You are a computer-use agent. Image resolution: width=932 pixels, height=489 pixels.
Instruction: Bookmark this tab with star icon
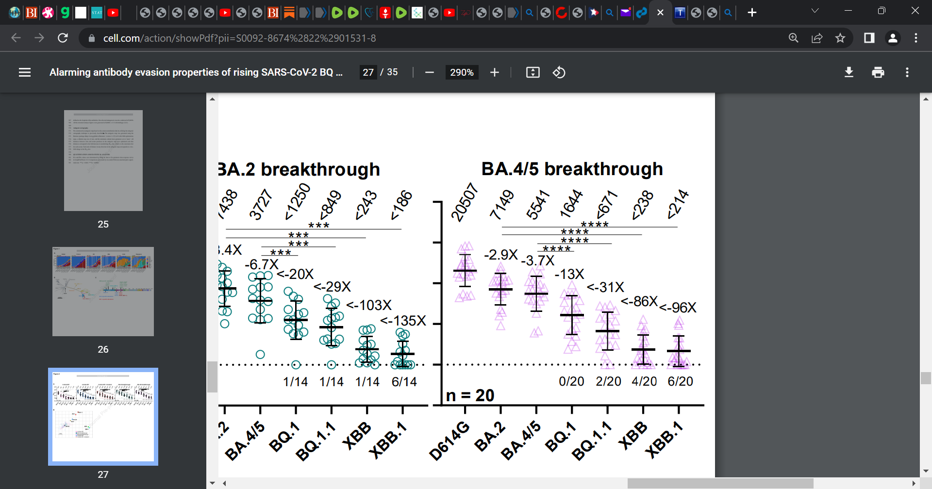[x=840, y=38]
